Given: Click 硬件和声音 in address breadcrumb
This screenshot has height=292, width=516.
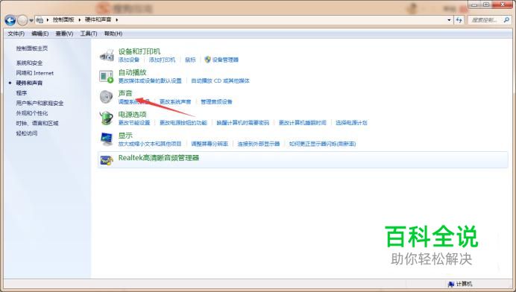Looking at the screenshot, I should [98, 19].
